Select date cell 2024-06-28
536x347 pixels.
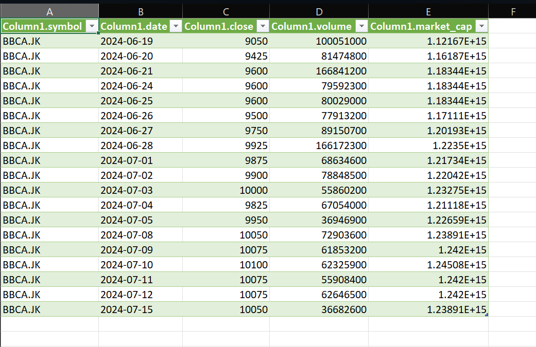click(141, 145)
